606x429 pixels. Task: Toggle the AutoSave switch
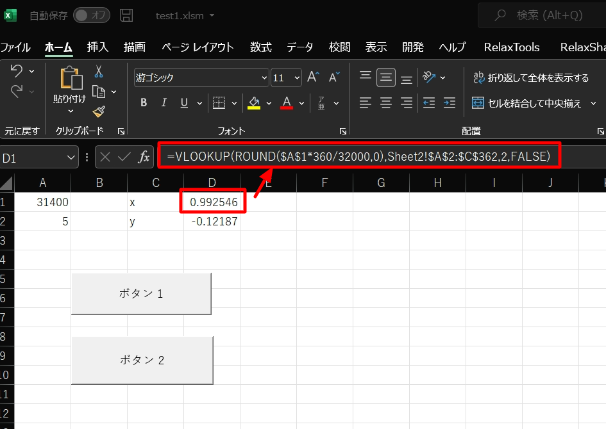click(91, 15)
